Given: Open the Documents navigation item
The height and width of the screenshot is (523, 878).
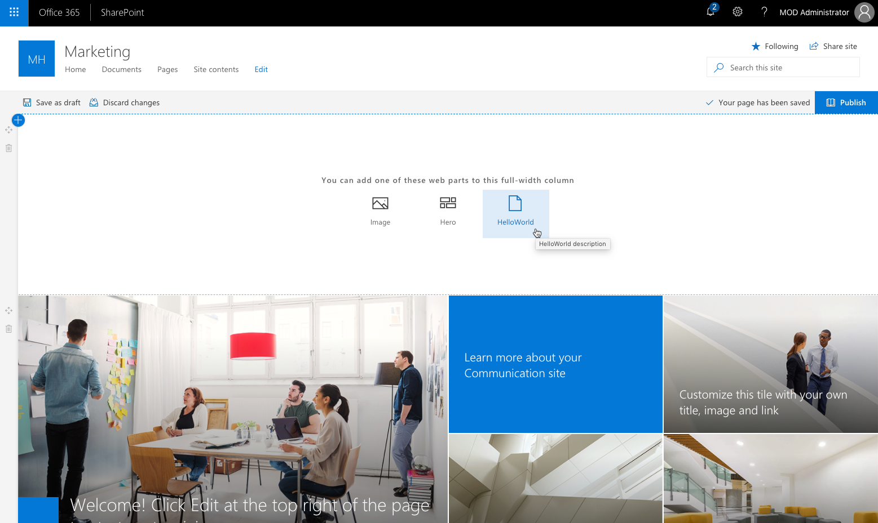Looking at the screenshot, I should point(121,69).
